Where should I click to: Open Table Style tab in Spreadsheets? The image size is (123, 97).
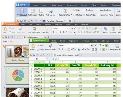coord(105,41)
